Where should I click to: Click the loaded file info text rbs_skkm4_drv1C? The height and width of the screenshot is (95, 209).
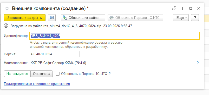click(x=72, y=26)
